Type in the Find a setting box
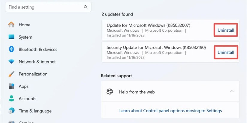The width and height of the screenshot is (247, 123). pyautogui.click(x=45, y=7)
